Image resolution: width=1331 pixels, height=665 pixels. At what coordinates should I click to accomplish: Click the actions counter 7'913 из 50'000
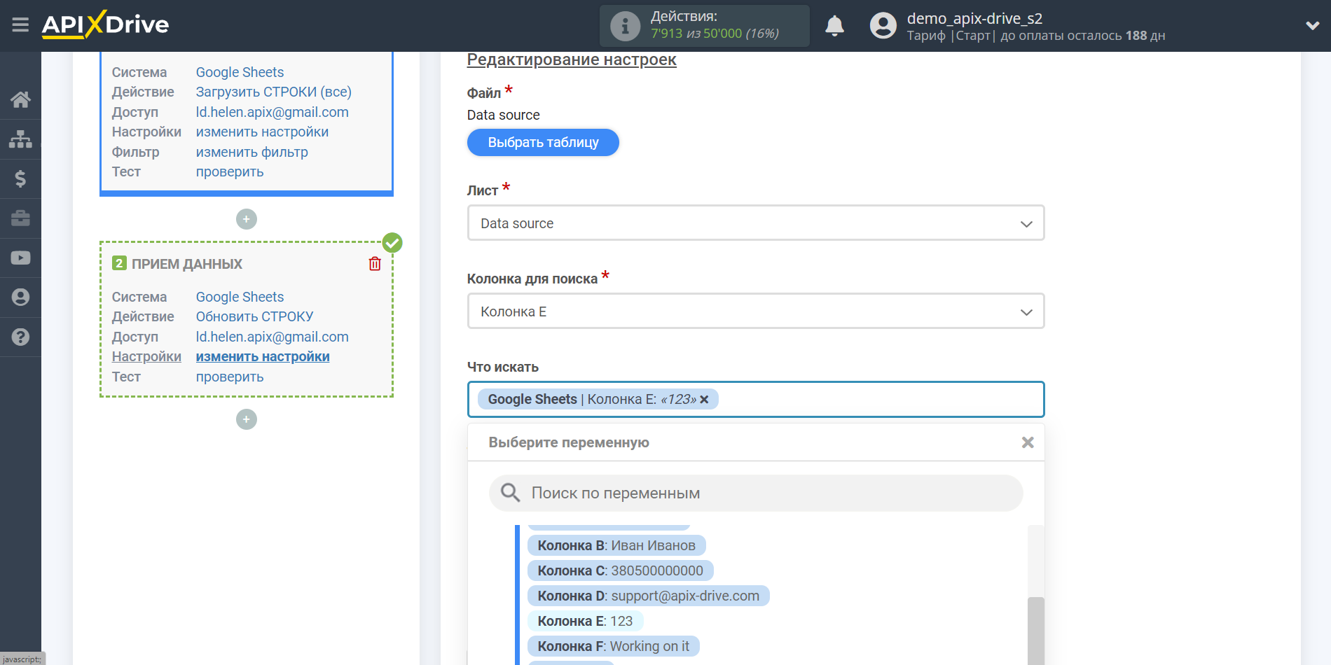(715, 34)
